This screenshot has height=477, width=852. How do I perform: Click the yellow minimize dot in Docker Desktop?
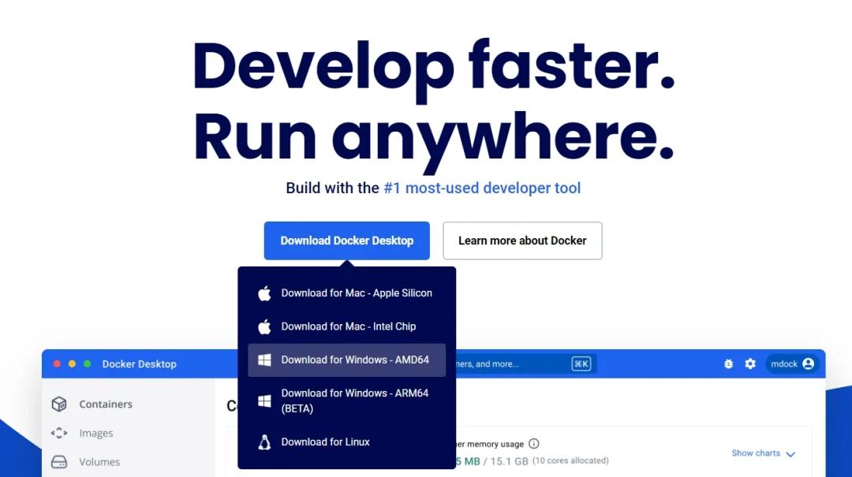72,363
